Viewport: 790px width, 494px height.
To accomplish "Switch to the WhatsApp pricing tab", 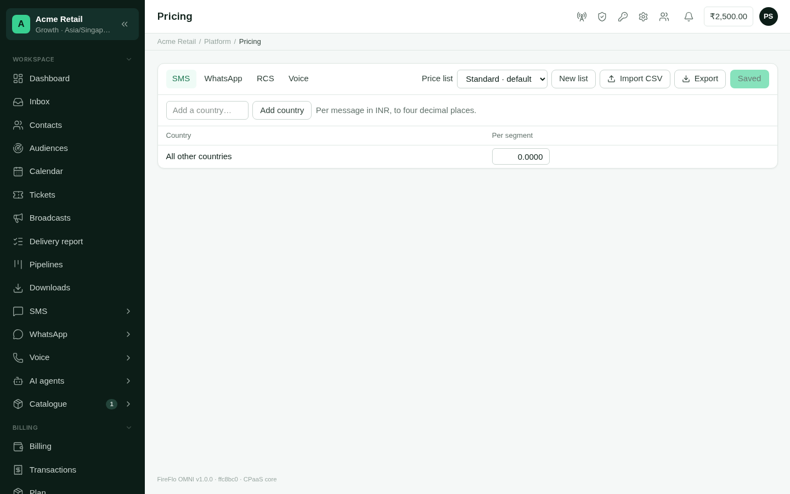I will click(223, 78).
